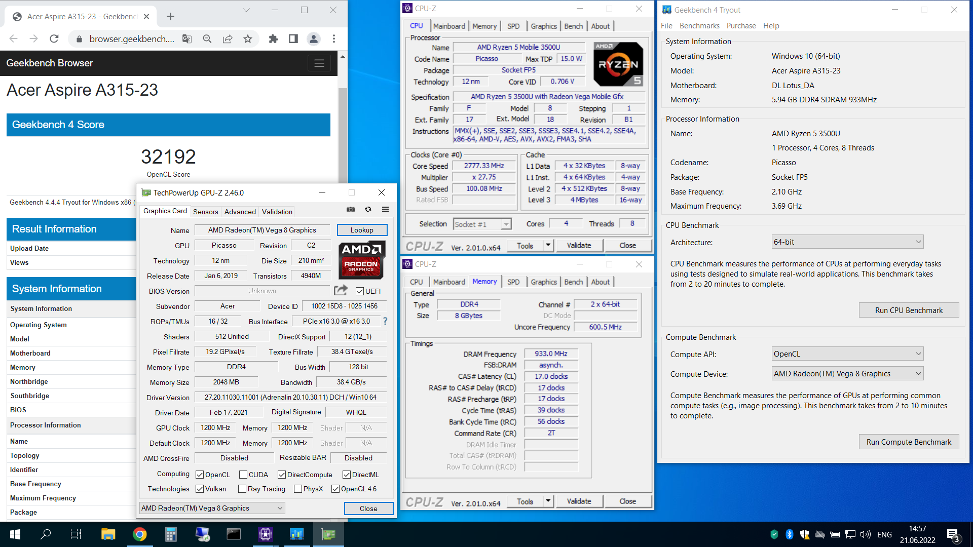Click the bus interface question mark icon
This screenshot has width=973, height=547.
click(385, 321)
